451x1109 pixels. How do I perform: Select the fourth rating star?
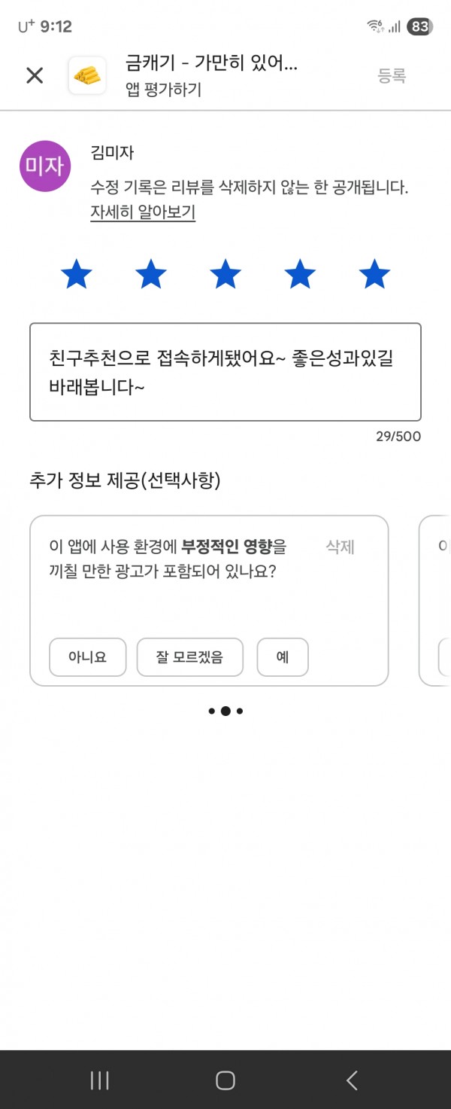click(300, 274)
